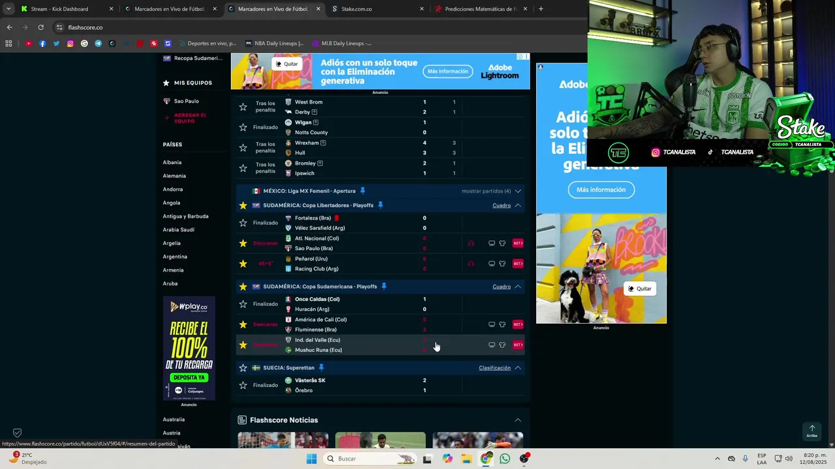Screen dimensions: 835x469
Task: Collapse Flashscore Noticias section
Action: 518,420
